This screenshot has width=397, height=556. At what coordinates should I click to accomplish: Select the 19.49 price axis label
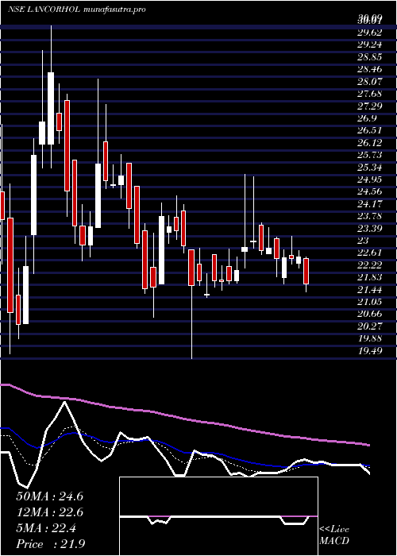(370, 351)
